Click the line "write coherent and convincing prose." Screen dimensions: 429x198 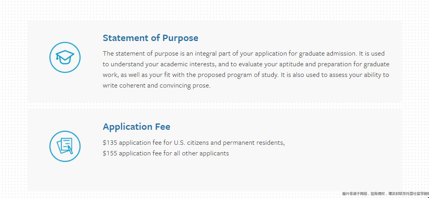click(157, 86)
